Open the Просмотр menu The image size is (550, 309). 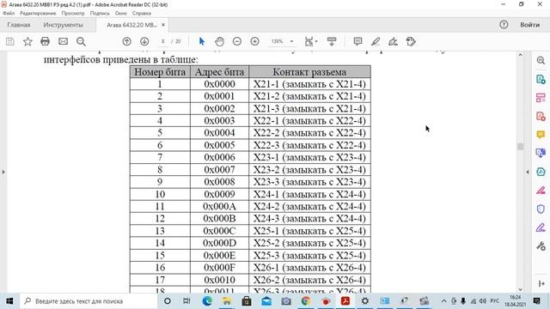point(73,13)
